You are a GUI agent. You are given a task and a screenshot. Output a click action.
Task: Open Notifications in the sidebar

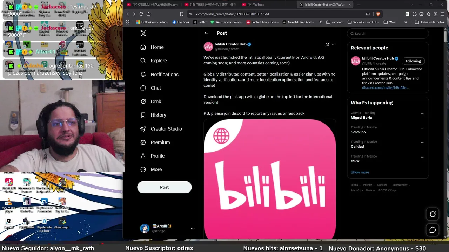pos(160,74)
